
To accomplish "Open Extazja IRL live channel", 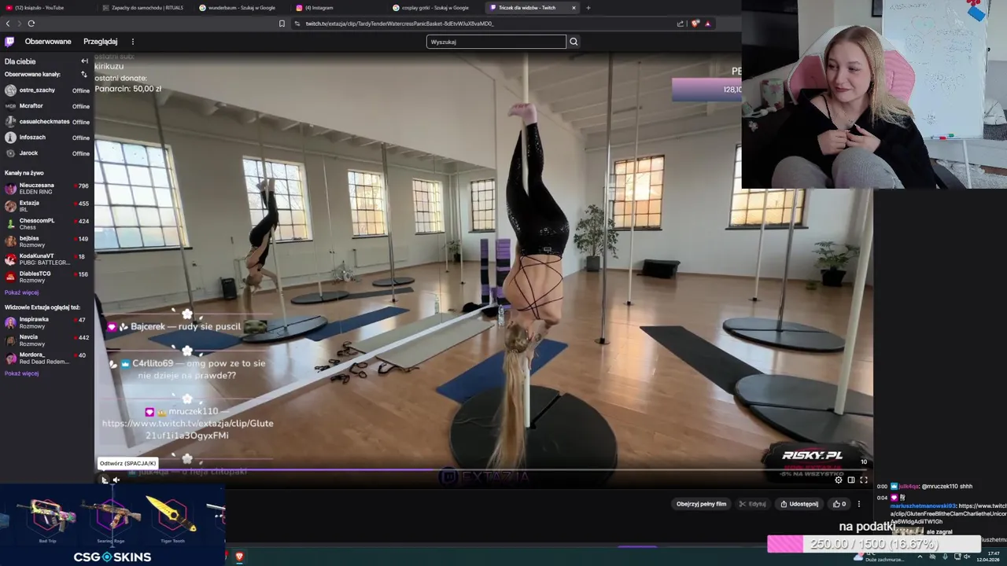I will point(47,206).
